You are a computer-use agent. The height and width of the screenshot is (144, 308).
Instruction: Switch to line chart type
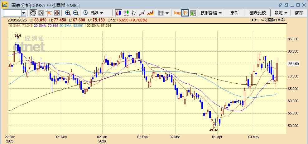[x=142, y=13]
